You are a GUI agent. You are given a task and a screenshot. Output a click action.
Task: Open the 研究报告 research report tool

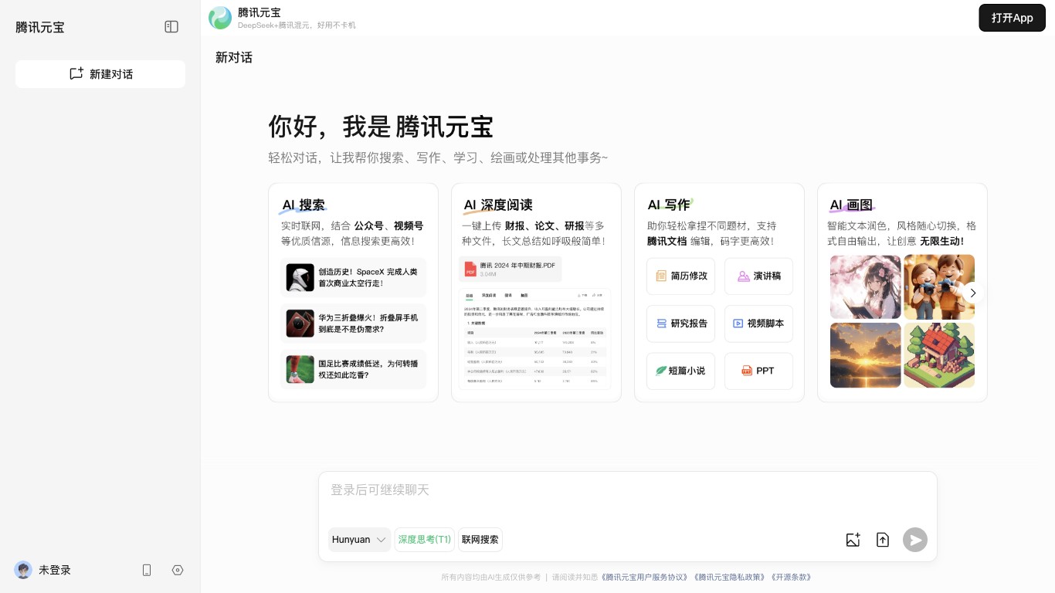tap(680, 324)
